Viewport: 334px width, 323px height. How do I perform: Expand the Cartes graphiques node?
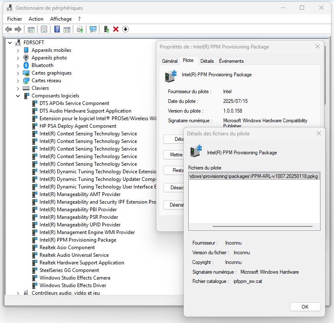click(x=18, y=73)
